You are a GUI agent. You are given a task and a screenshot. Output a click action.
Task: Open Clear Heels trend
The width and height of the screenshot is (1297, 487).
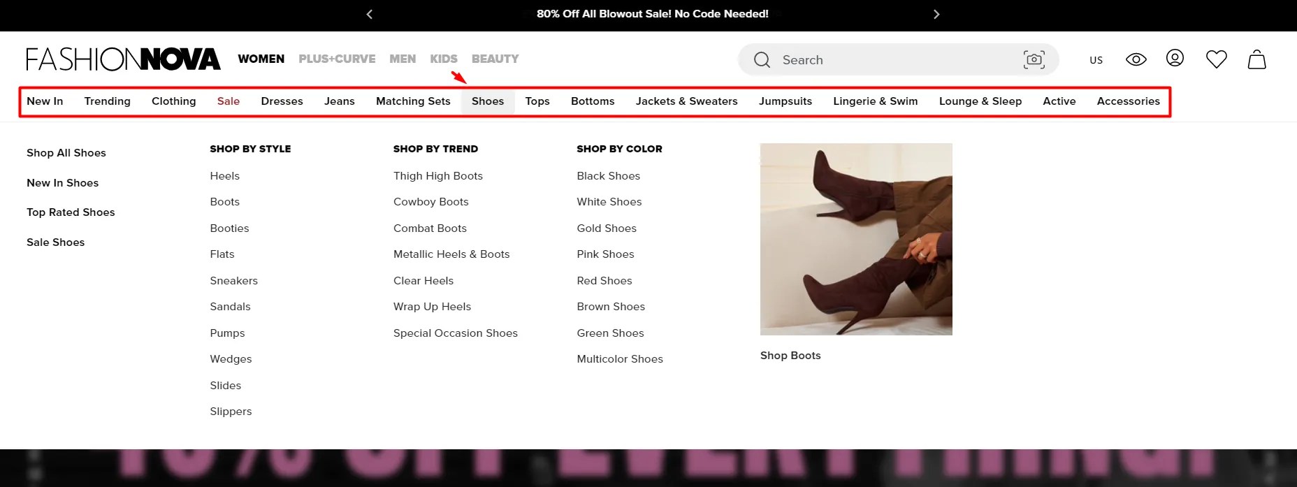pos(423,281)
